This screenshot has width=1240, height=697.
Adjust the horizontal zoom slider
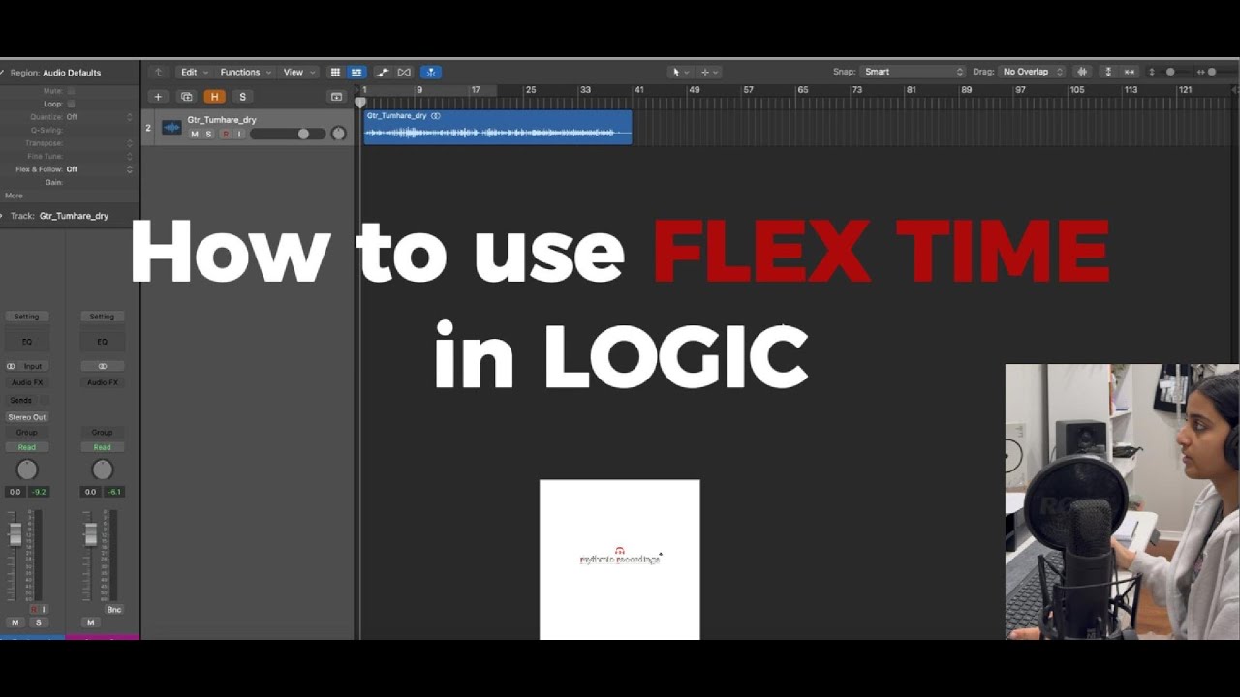coord(1212,72)
